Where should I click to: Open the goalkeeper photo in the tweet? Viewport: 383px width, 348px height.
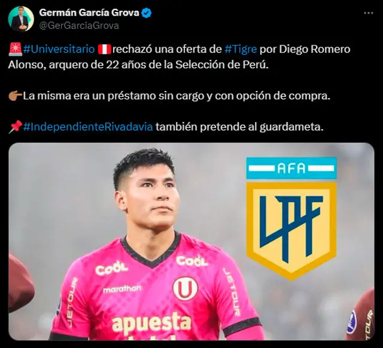tap(191, 242)
